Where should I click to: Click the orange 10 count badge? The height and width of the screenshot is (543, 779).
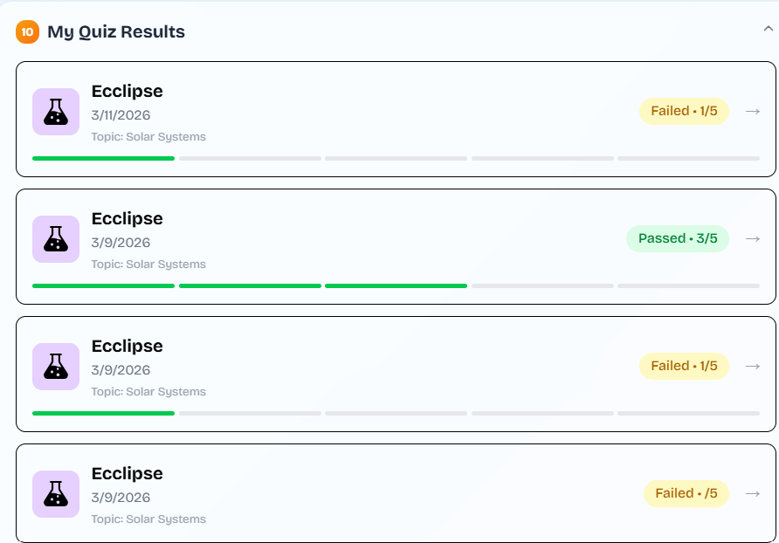(x=28, y=32)
